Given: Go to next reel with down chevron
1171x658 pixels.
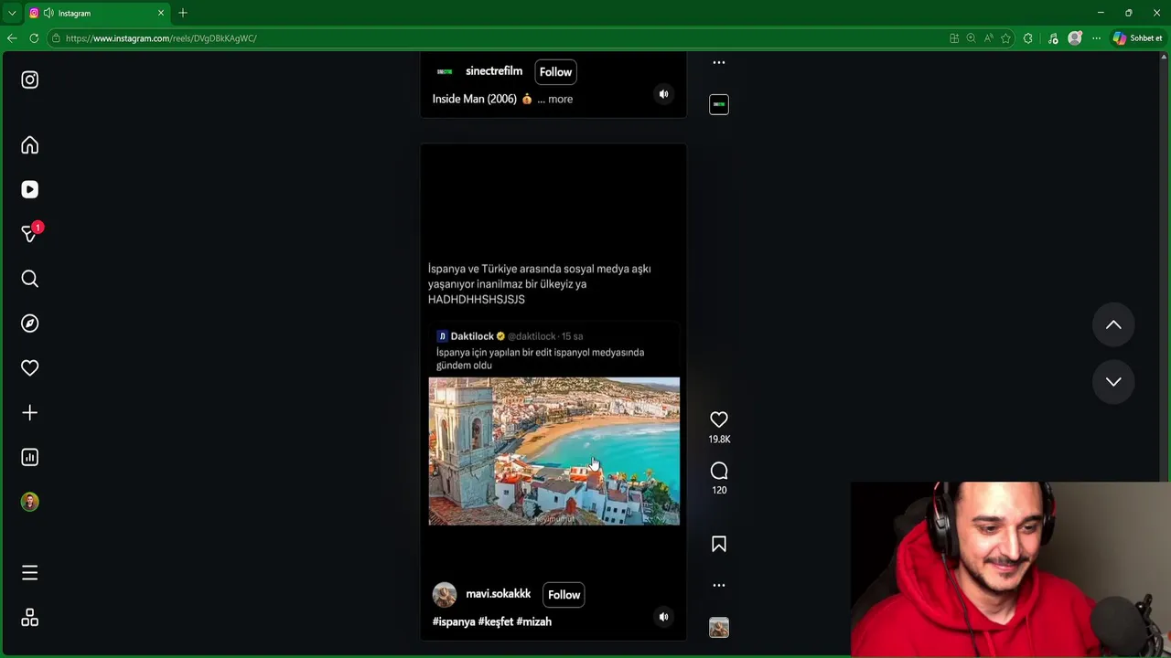Looking at the screenshot, I should point(1113,382).
